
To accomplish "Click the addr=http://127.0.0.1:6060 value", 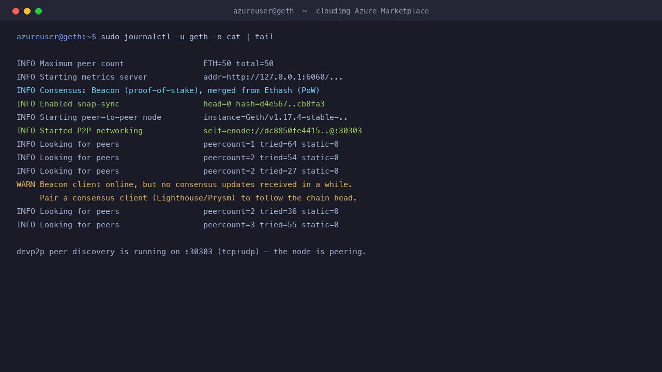I will coord(273,77).
